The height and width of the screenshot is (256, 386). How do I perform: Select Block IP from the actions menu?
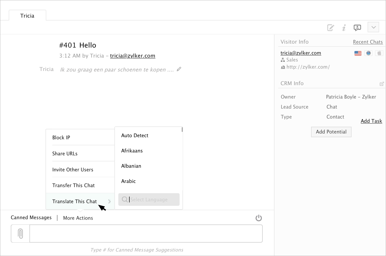(61, 137)
